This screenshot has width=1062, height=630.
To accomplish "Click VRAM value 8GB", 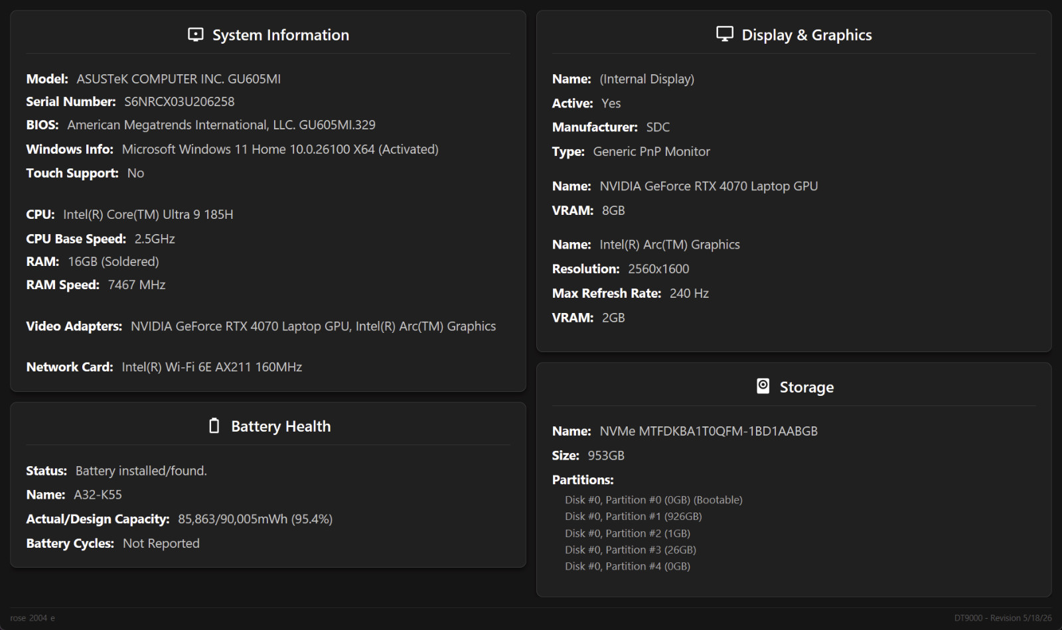I will pos(613,211).
